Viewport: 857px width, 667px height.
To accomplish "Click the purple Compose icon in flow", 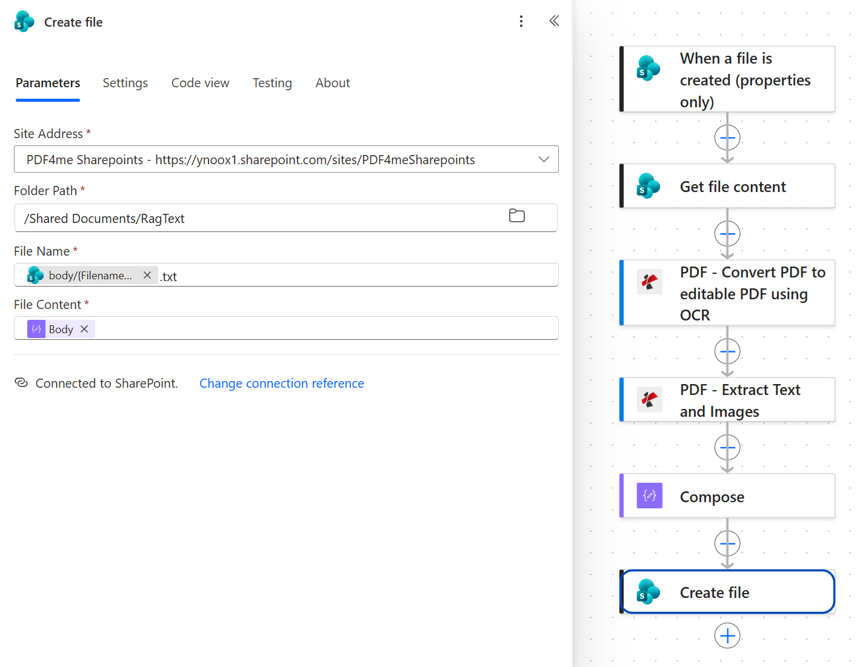I will pyautogui.click(x=649, y=496).
